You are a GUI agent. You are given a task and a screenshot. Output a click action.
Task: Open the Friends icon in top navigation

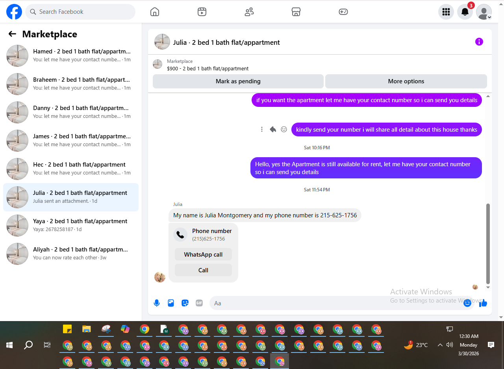point(249,12)
